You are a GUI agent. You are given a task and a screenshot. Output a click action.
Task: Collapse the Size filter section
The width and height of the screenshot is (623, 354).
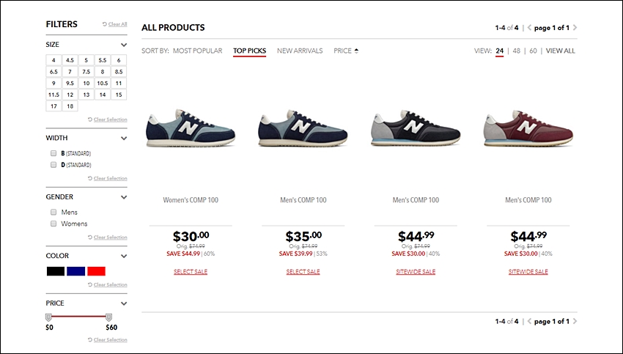[124, 45]
